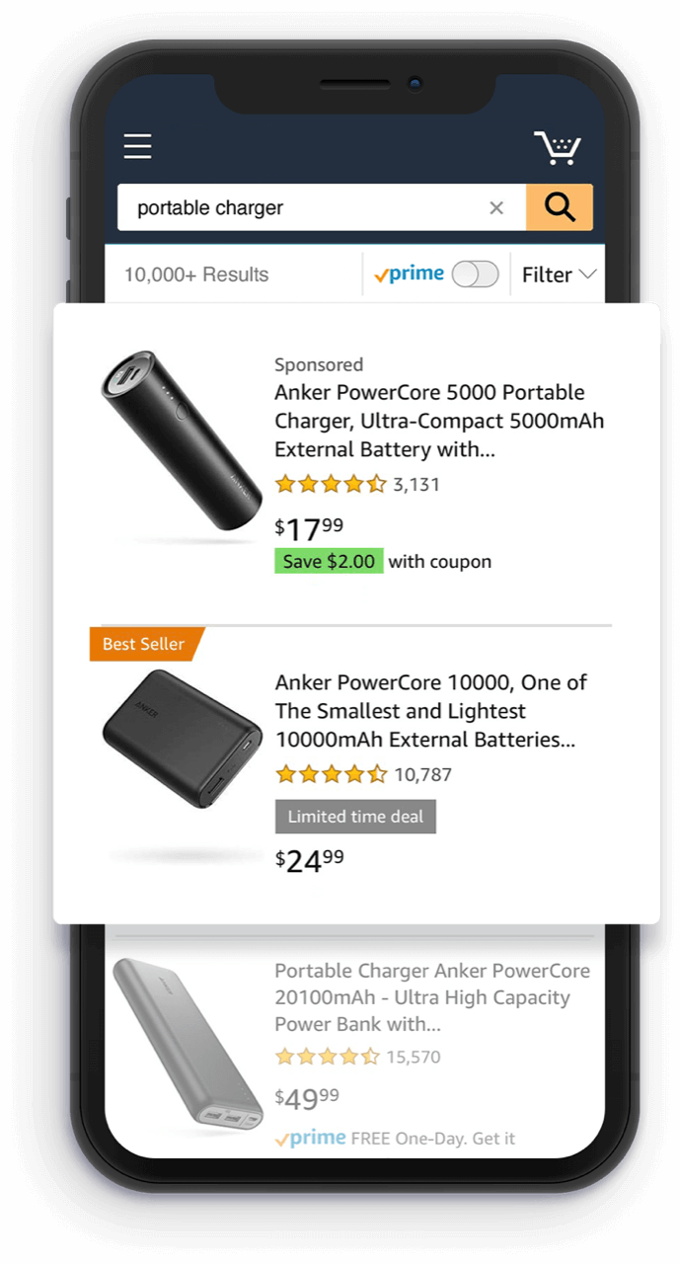
Task: Apply the Save $2.00 coupon badge
Action: (329, 562)
